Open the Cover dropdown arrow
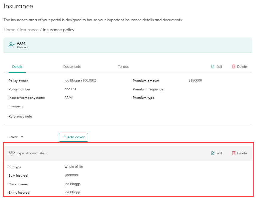The image size is (256, 199). coord(22,137)
